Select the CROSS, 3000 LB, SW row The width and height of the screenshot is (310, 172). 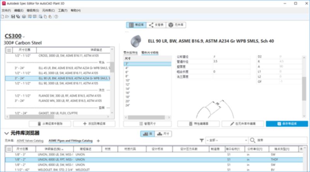[58, 56]
